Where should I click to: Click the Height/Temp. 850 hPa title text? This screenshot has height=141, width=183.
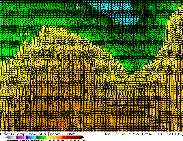tap(23, 134)
